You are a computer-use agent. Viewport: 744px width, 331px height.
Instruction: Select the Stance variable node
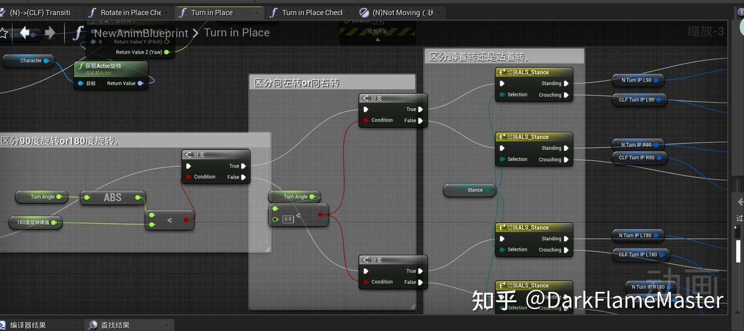pos(469,190)
